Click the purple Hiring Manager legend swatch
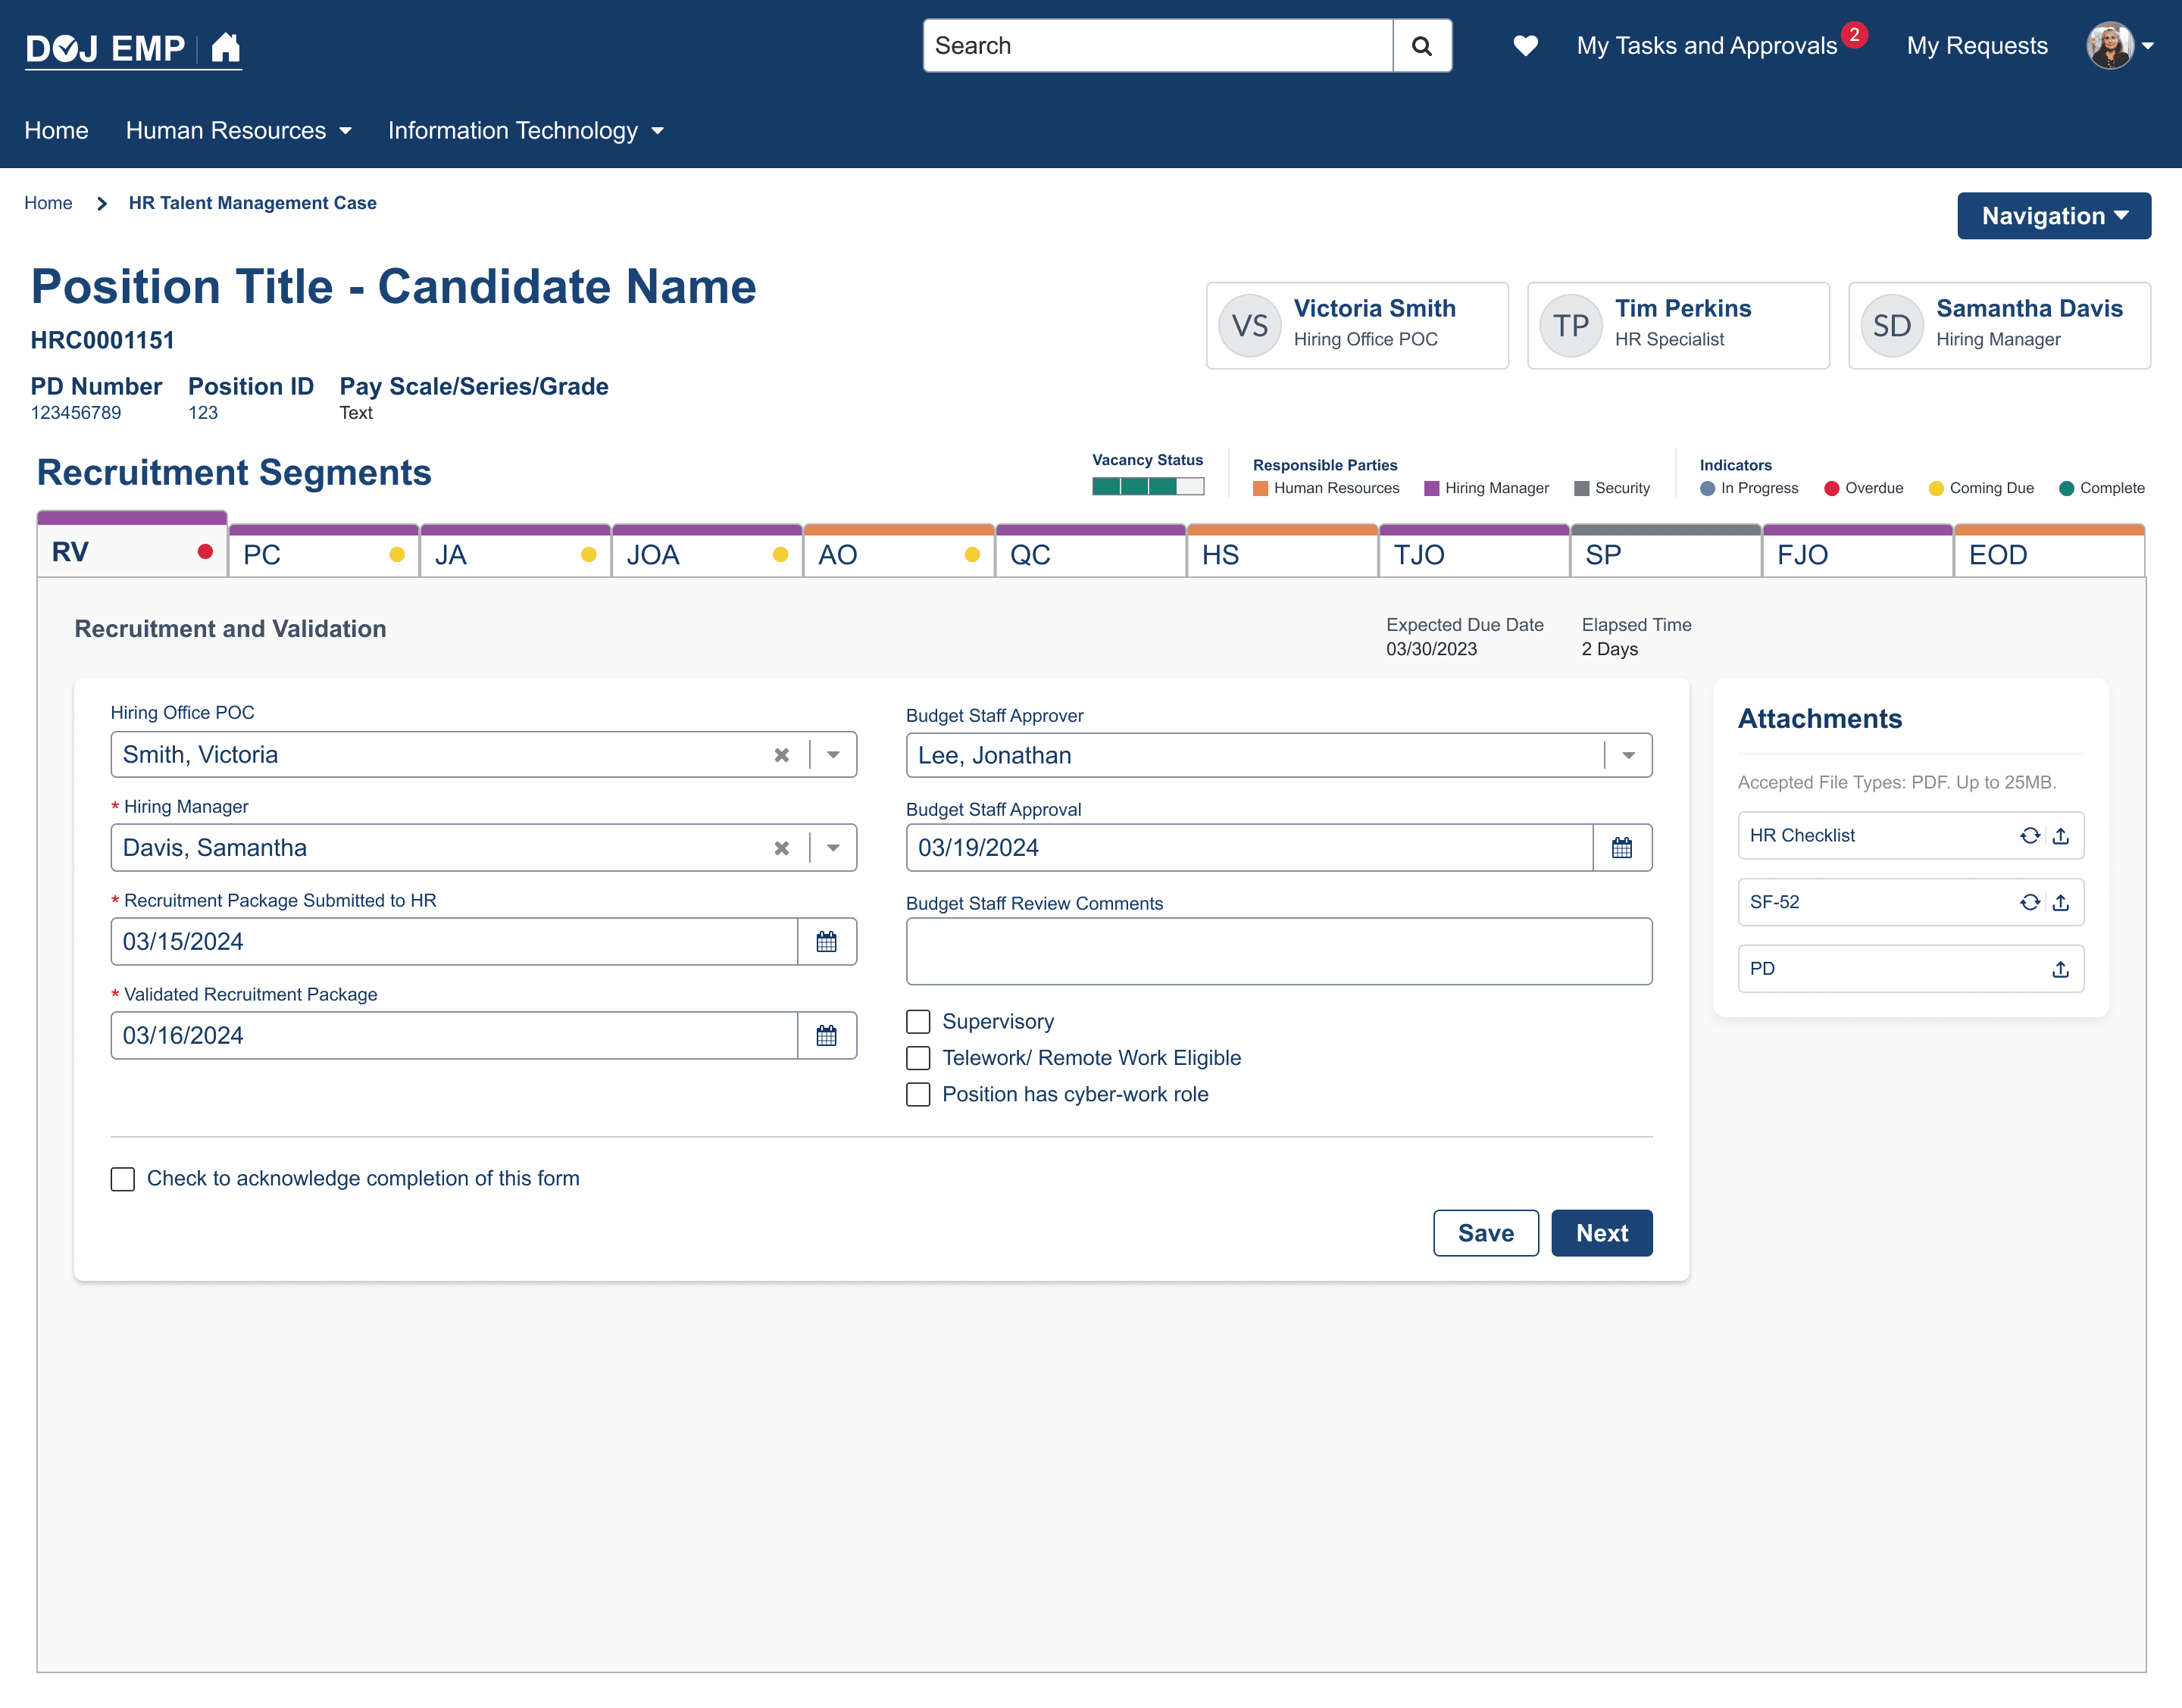 1431,489
